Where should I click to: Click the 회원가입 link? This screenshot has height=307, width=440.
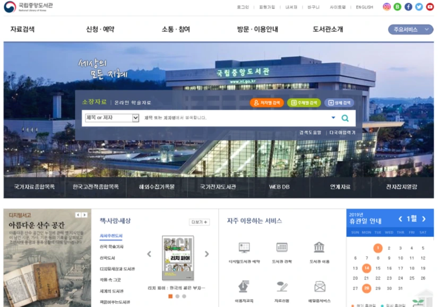[x=267, y=7]
